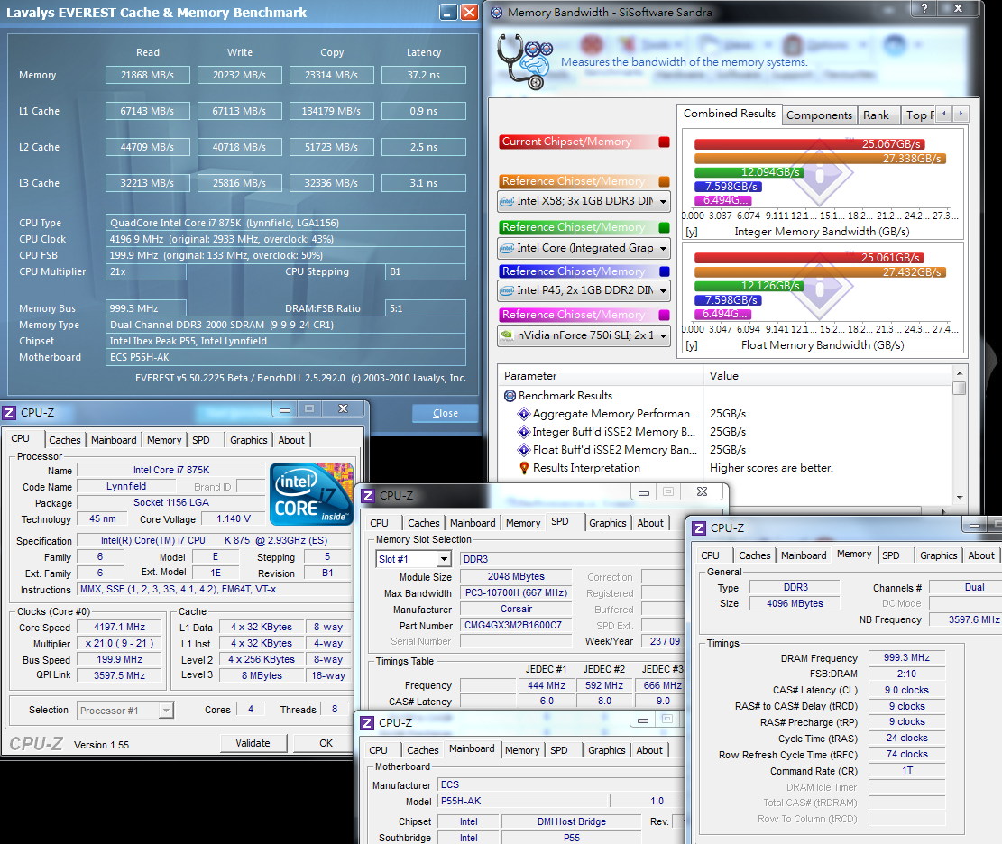Click the orange Reference Chipset/Memory swatch

(x=664, y=181)
